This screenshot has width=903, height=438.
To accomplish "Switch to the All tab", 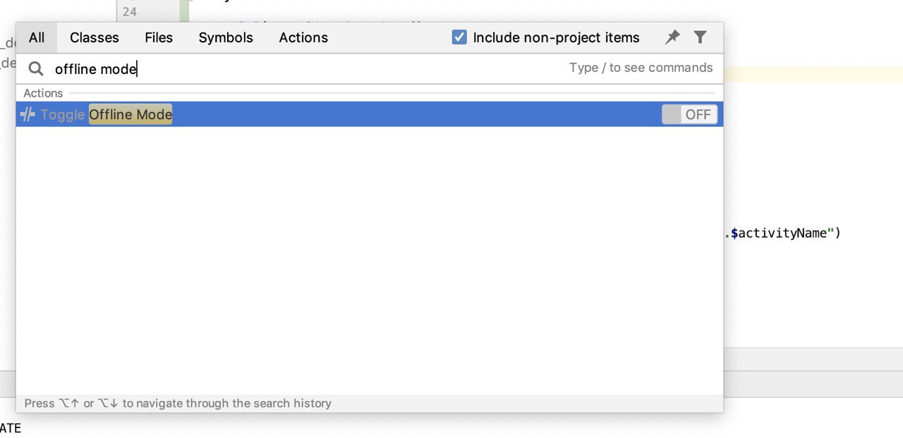I will (37, 37).
